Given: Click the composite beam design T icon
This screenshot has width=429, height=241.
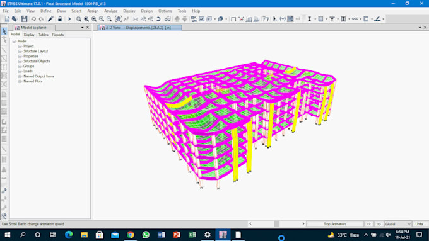Looking at the screenshot, I should (x=332, y=19).
